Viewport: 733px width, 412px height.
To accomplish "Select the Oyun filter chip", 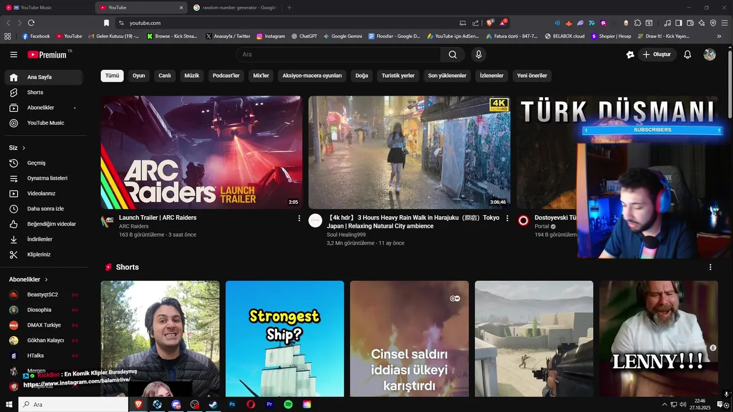I will [x=139, y=76].
